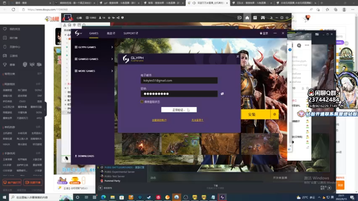Select PUBG: BATTLEGROUNDS in the Steam library list
The height and width of the screenshot is (201, 358).
point(124,167)
